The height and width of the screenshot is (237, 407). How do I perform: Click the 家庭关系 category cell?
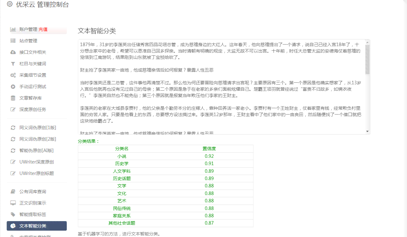tap(122, 216)
